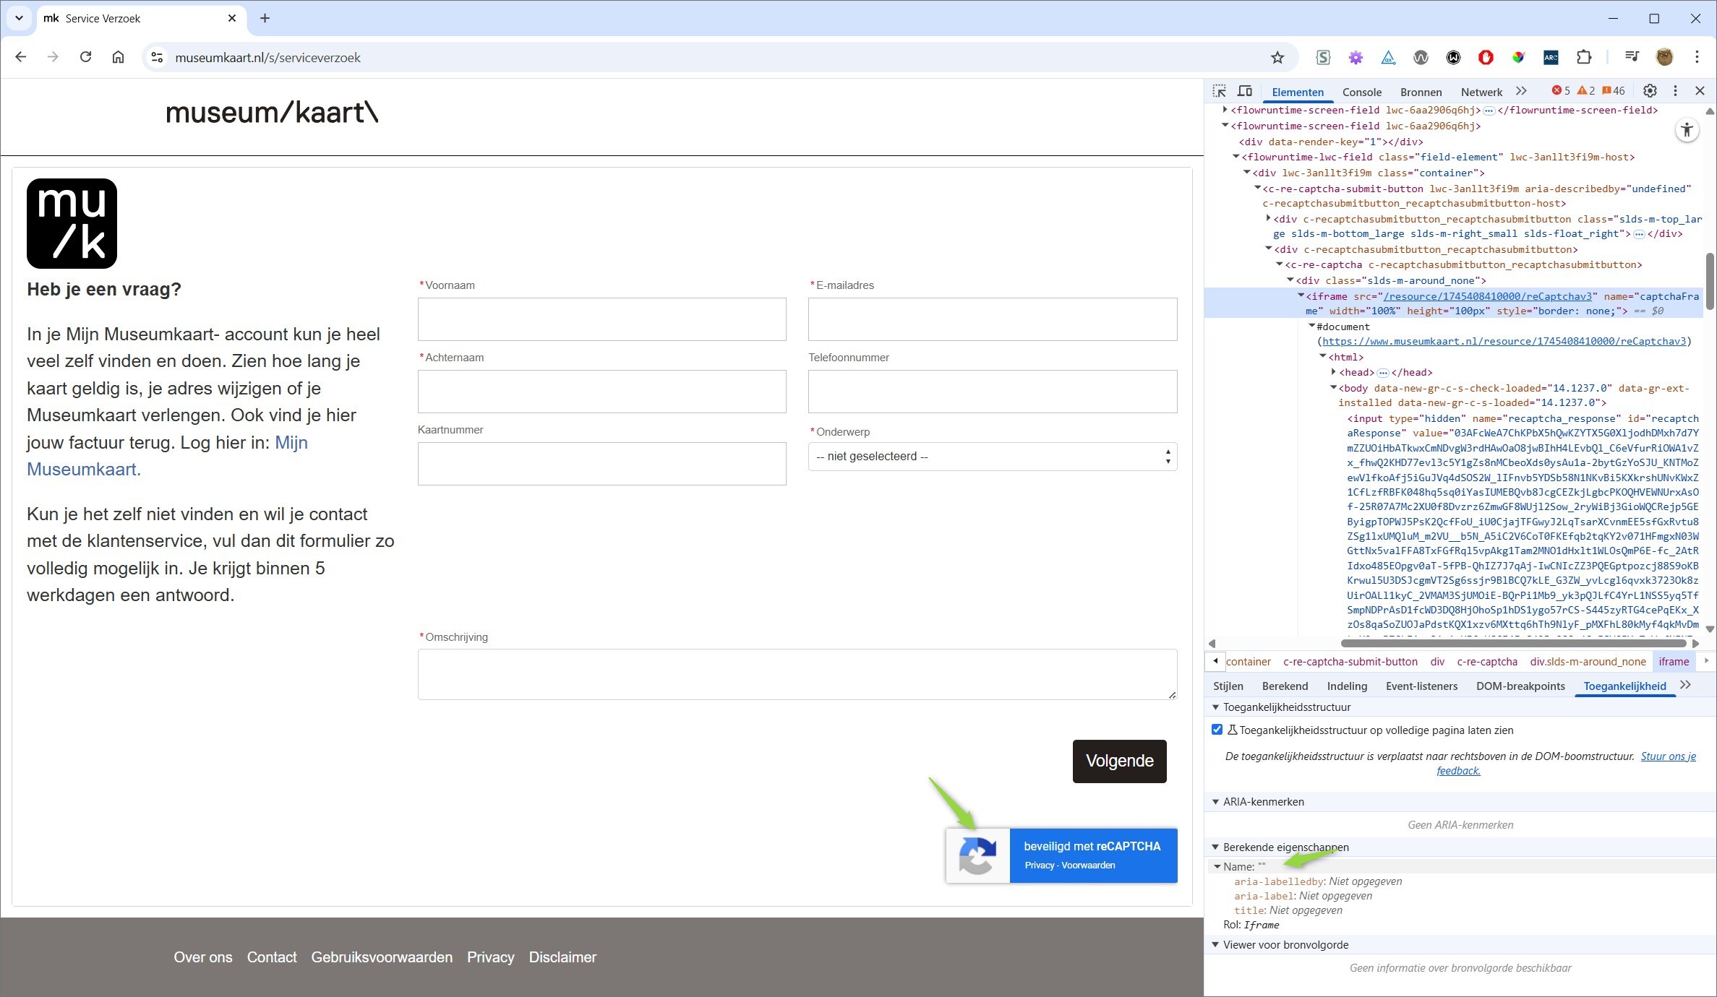Show more Elements side-pane tabs
1717x997 pixels.
coord(1686,685)
